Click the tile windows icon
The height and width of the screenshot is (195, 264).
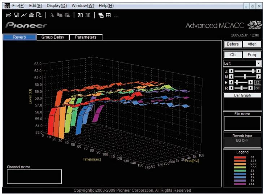[x=108, y=15]
